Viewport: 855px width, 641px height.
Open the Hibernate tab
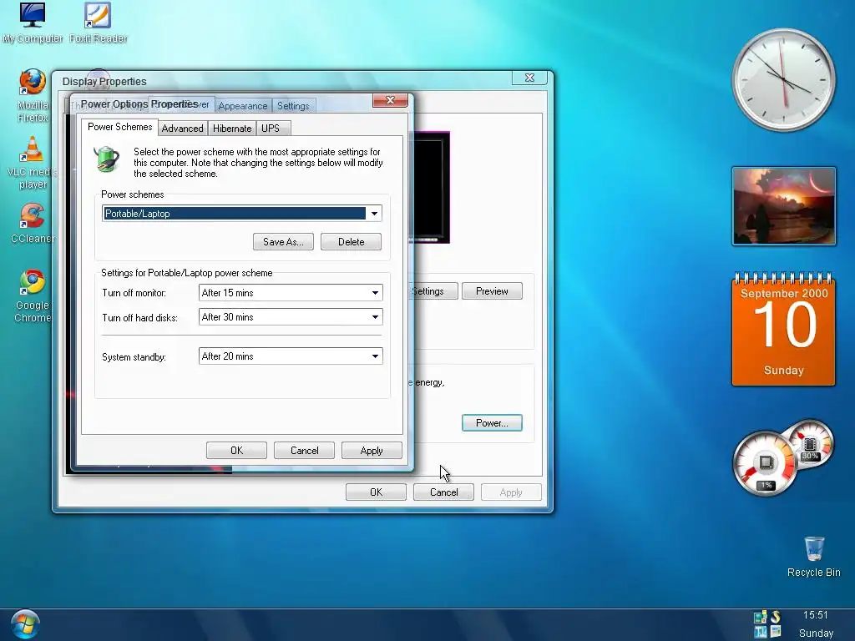[x=232, y=129]
